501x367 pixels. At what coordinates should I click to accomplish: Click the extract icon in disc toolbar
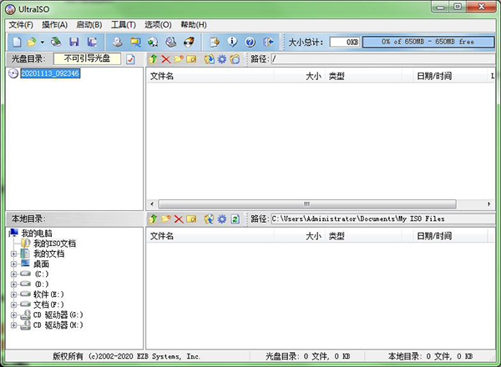click(210, 59)
